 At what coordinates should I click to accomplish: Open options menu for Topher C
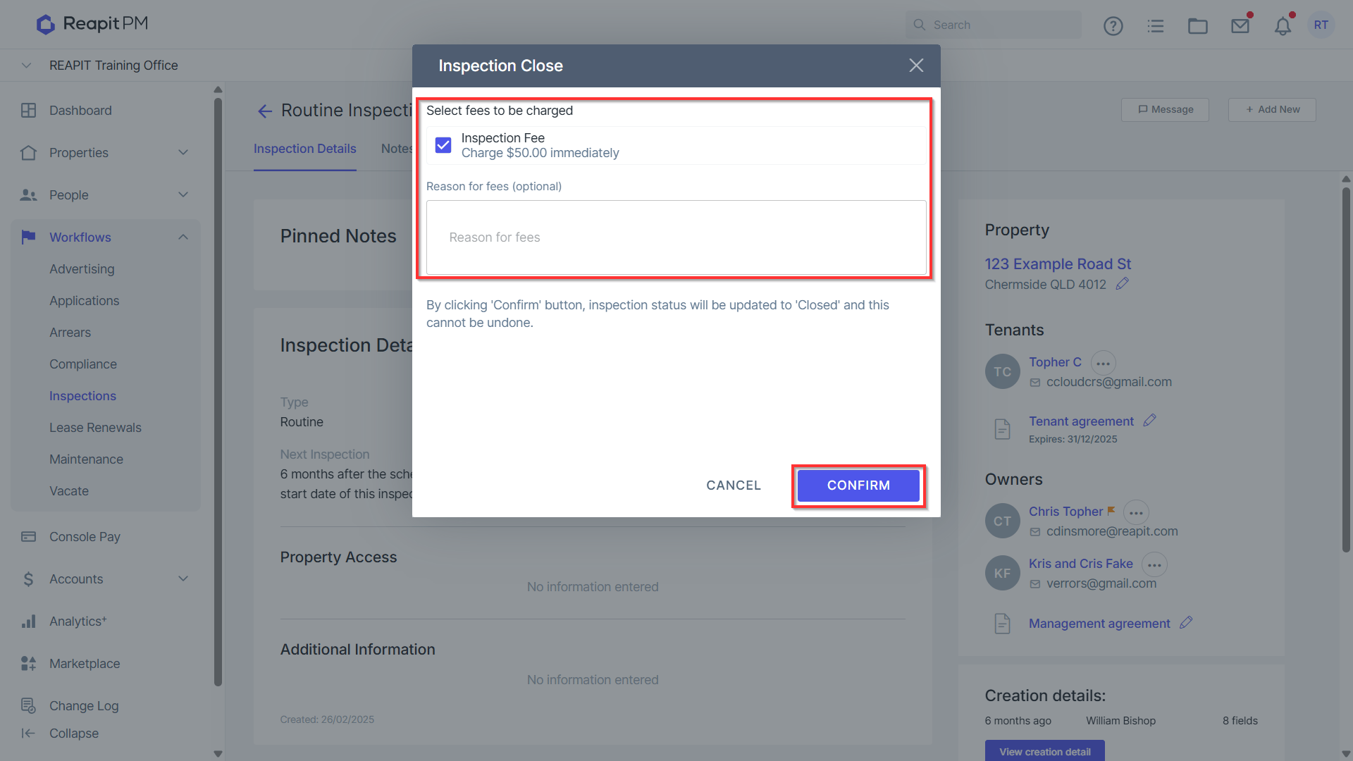click(1103, 364)
